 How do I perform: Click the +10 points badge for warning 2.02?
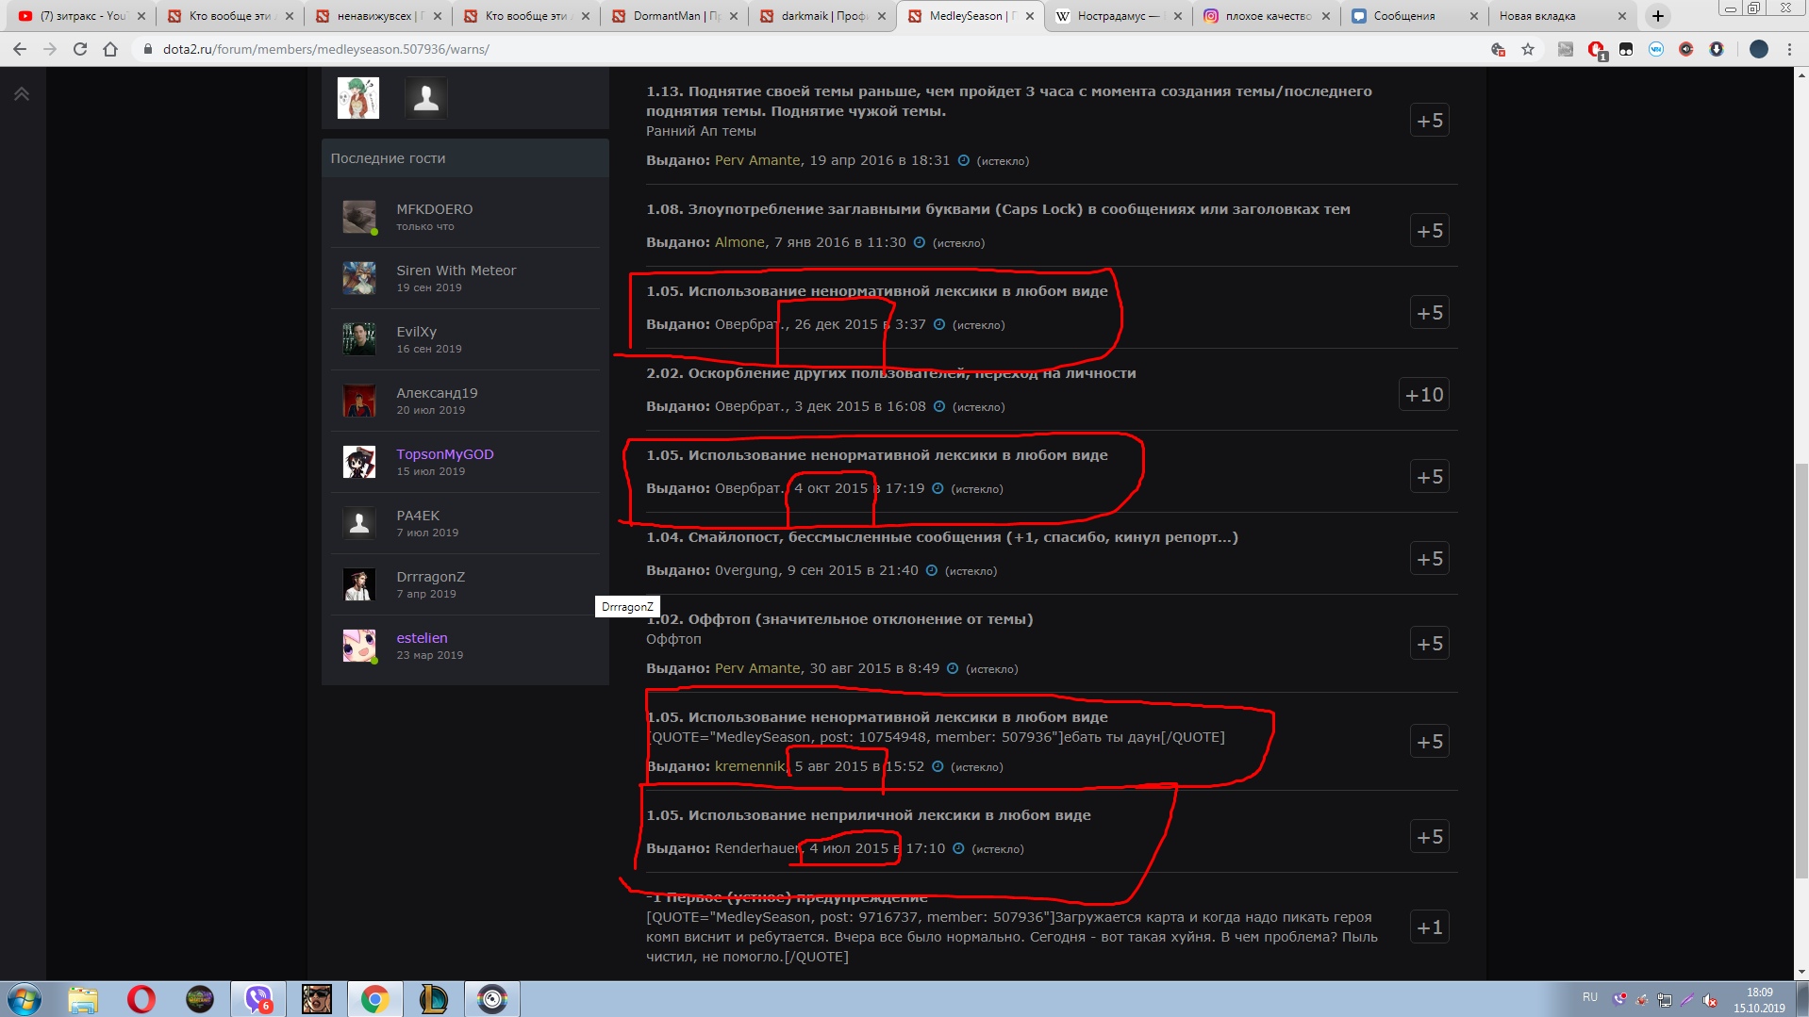(x=1423, y=395)
